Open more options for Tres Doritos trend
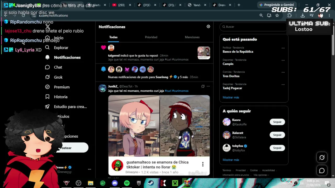This screenshot has width=335, height=188. tap(283, 72)
